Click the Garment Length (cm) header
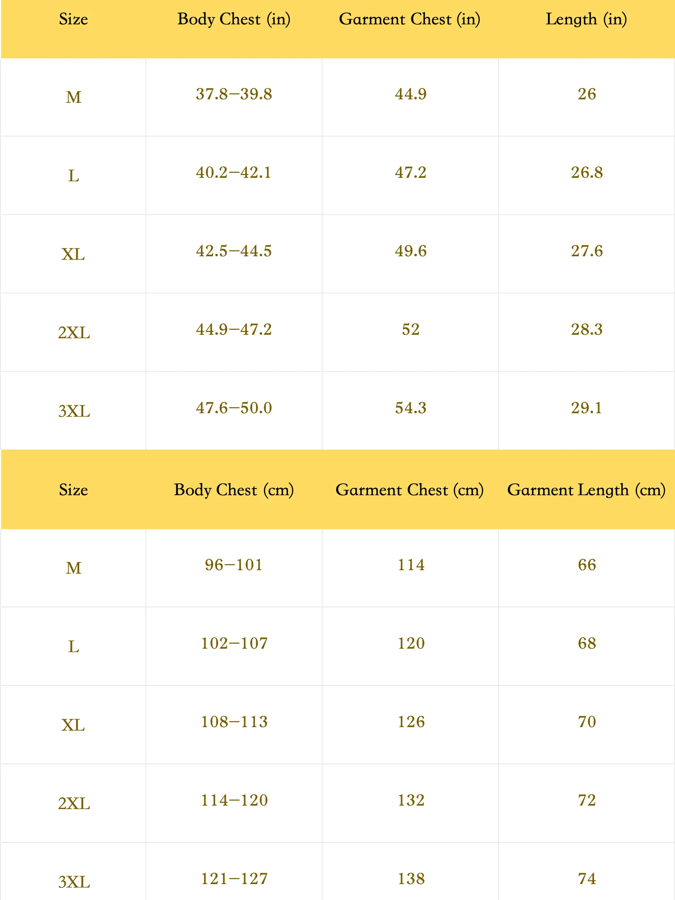 [586, 489]
